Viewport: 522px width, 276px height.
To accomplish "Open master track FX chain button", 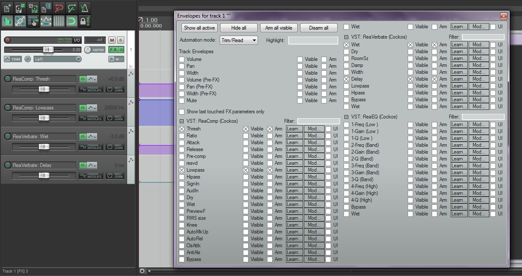I will (113, 49).
